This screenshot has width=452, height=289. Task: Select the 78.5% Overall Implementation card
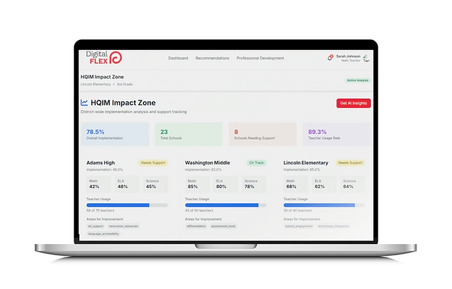click(115, 134)
